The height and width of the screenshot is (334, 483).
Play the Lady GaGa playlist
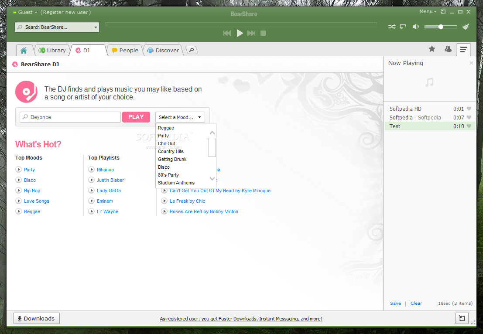(92, 190)
